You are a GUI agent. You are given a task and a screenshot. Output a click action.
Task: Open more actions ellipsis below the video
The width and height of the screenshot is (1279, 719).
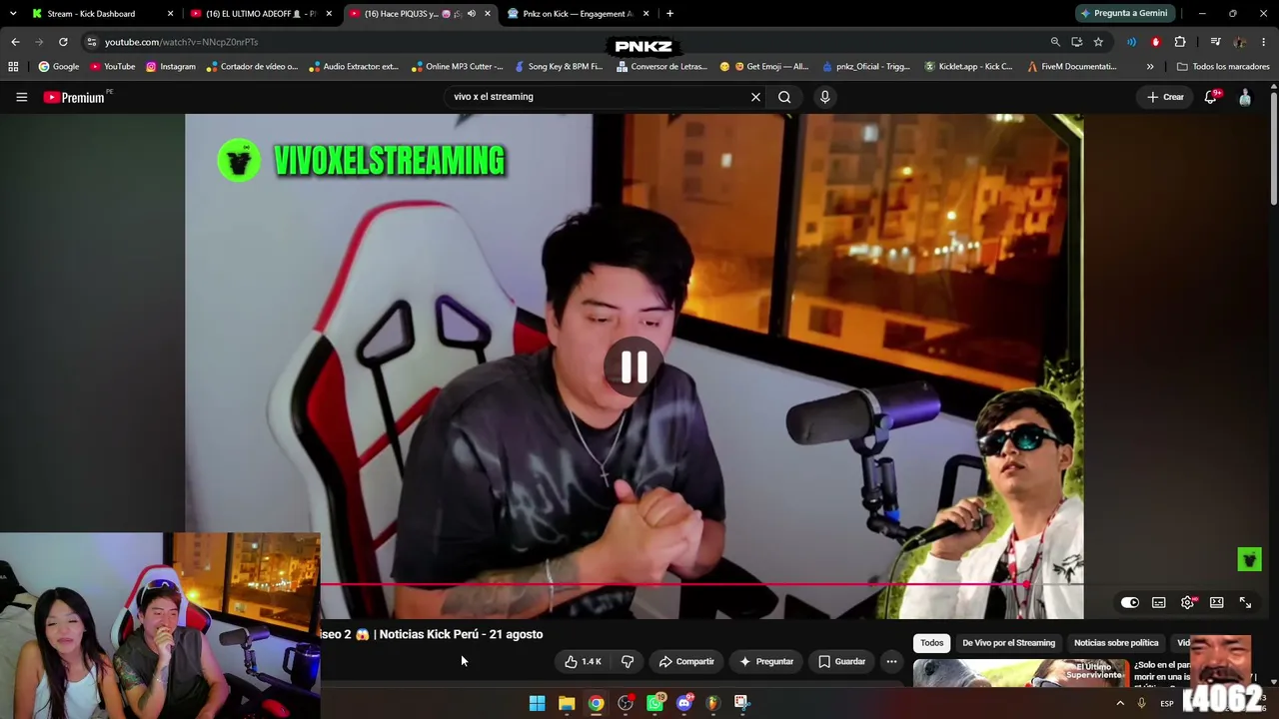(891, 661)
